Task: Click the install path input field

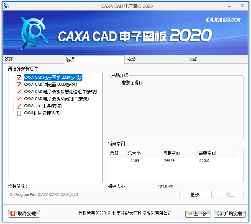Action: coord(94,195)
